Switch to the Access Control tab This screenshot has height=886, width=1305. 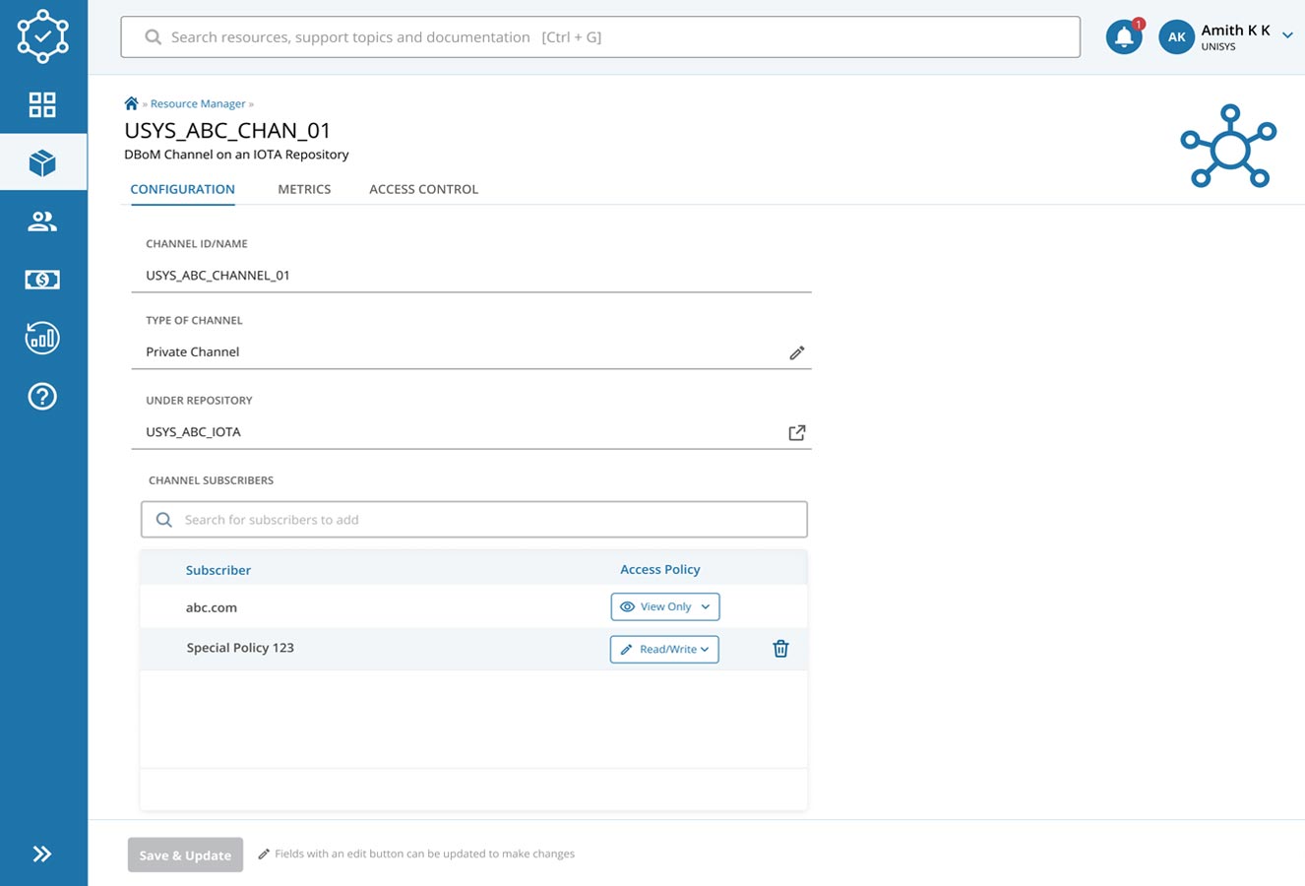coord(423,189)
